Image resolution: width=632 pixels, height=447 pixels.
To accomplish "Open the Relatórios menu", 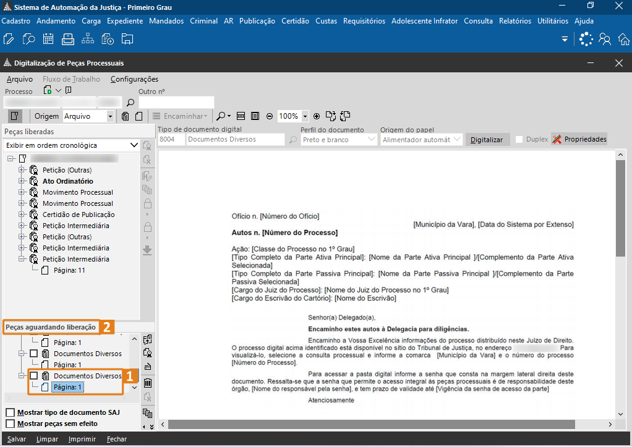I will 515,21.
